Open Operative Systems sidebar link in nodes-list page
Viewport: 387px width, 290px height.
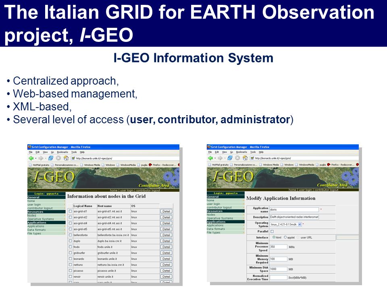pos(40,219)
